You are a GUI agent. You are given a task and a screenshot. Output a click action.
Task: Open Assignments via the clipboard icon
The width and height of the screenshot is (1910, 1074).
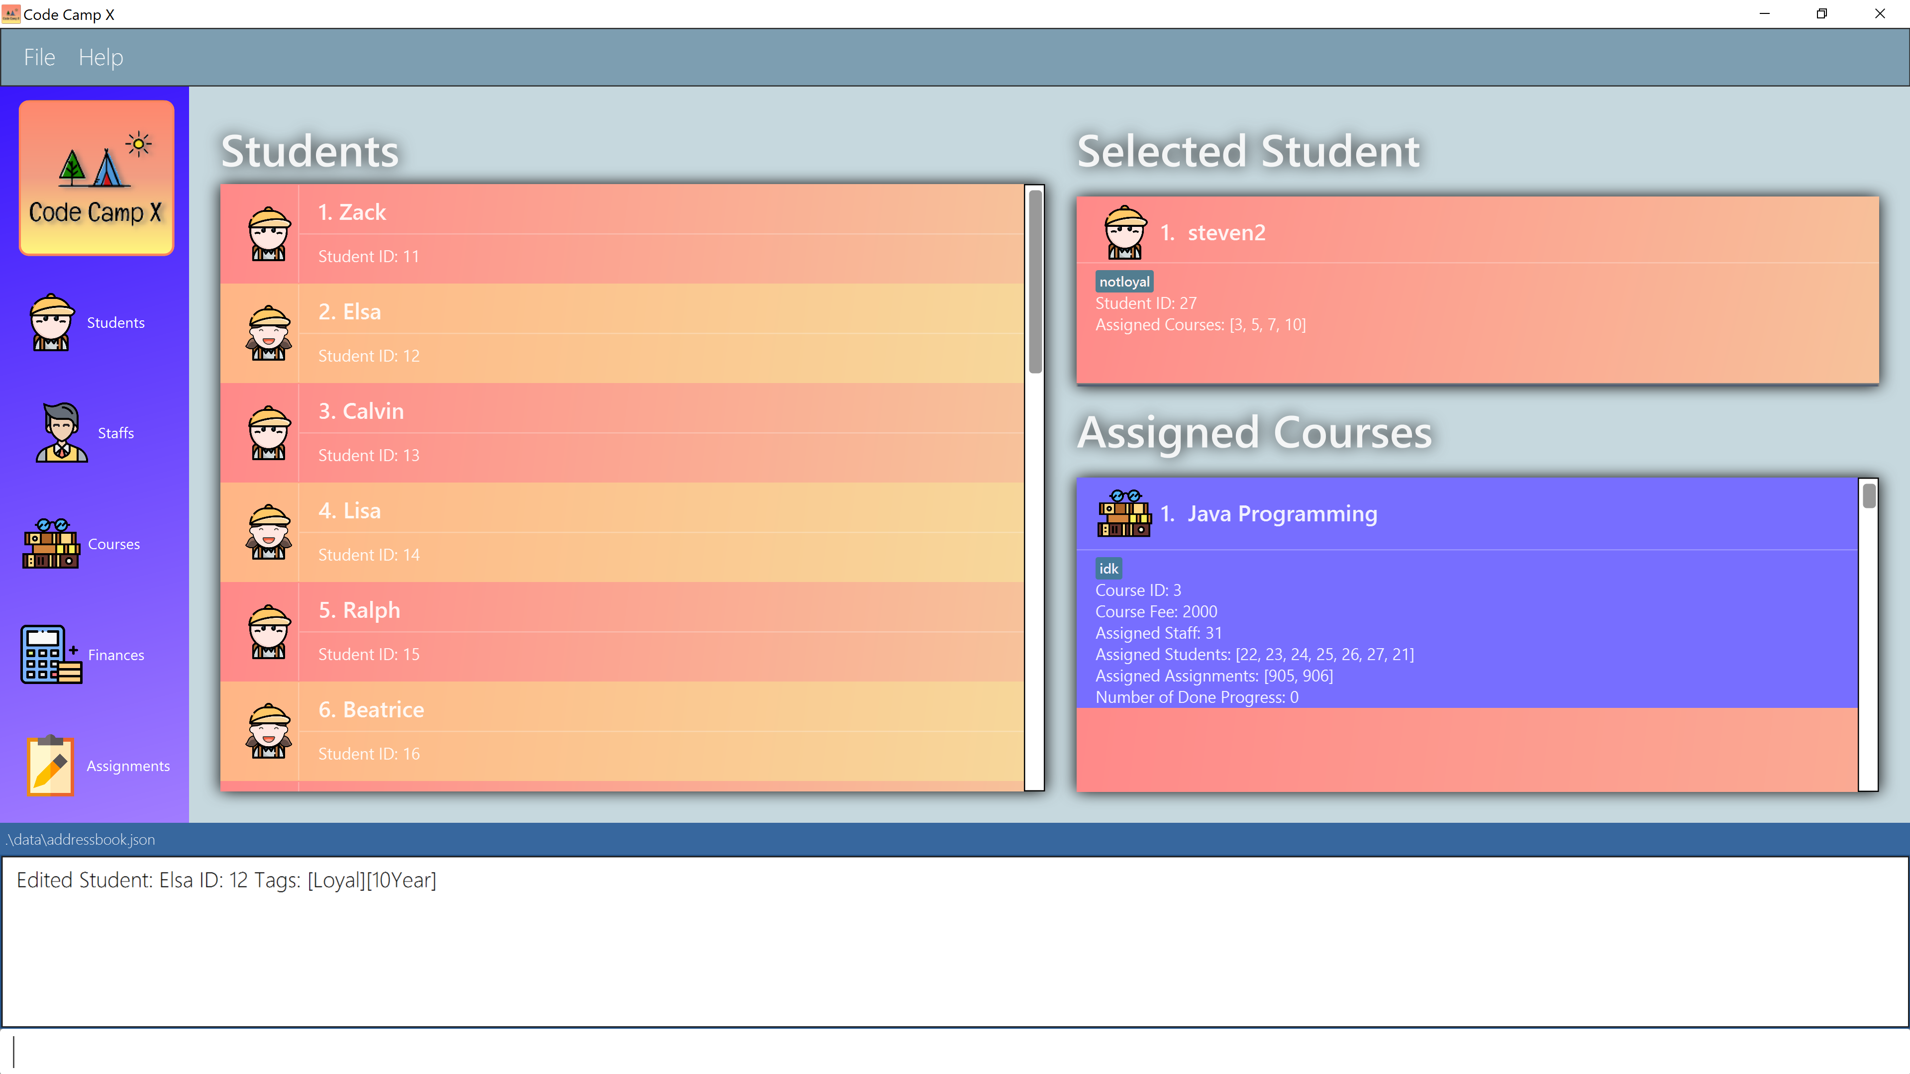(x=50, y=766)
